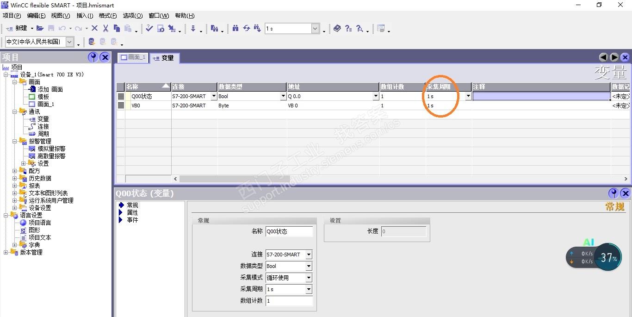Expand 运行系统用户管理 tree node
The image size is (632, 317).
pos(15,200)
